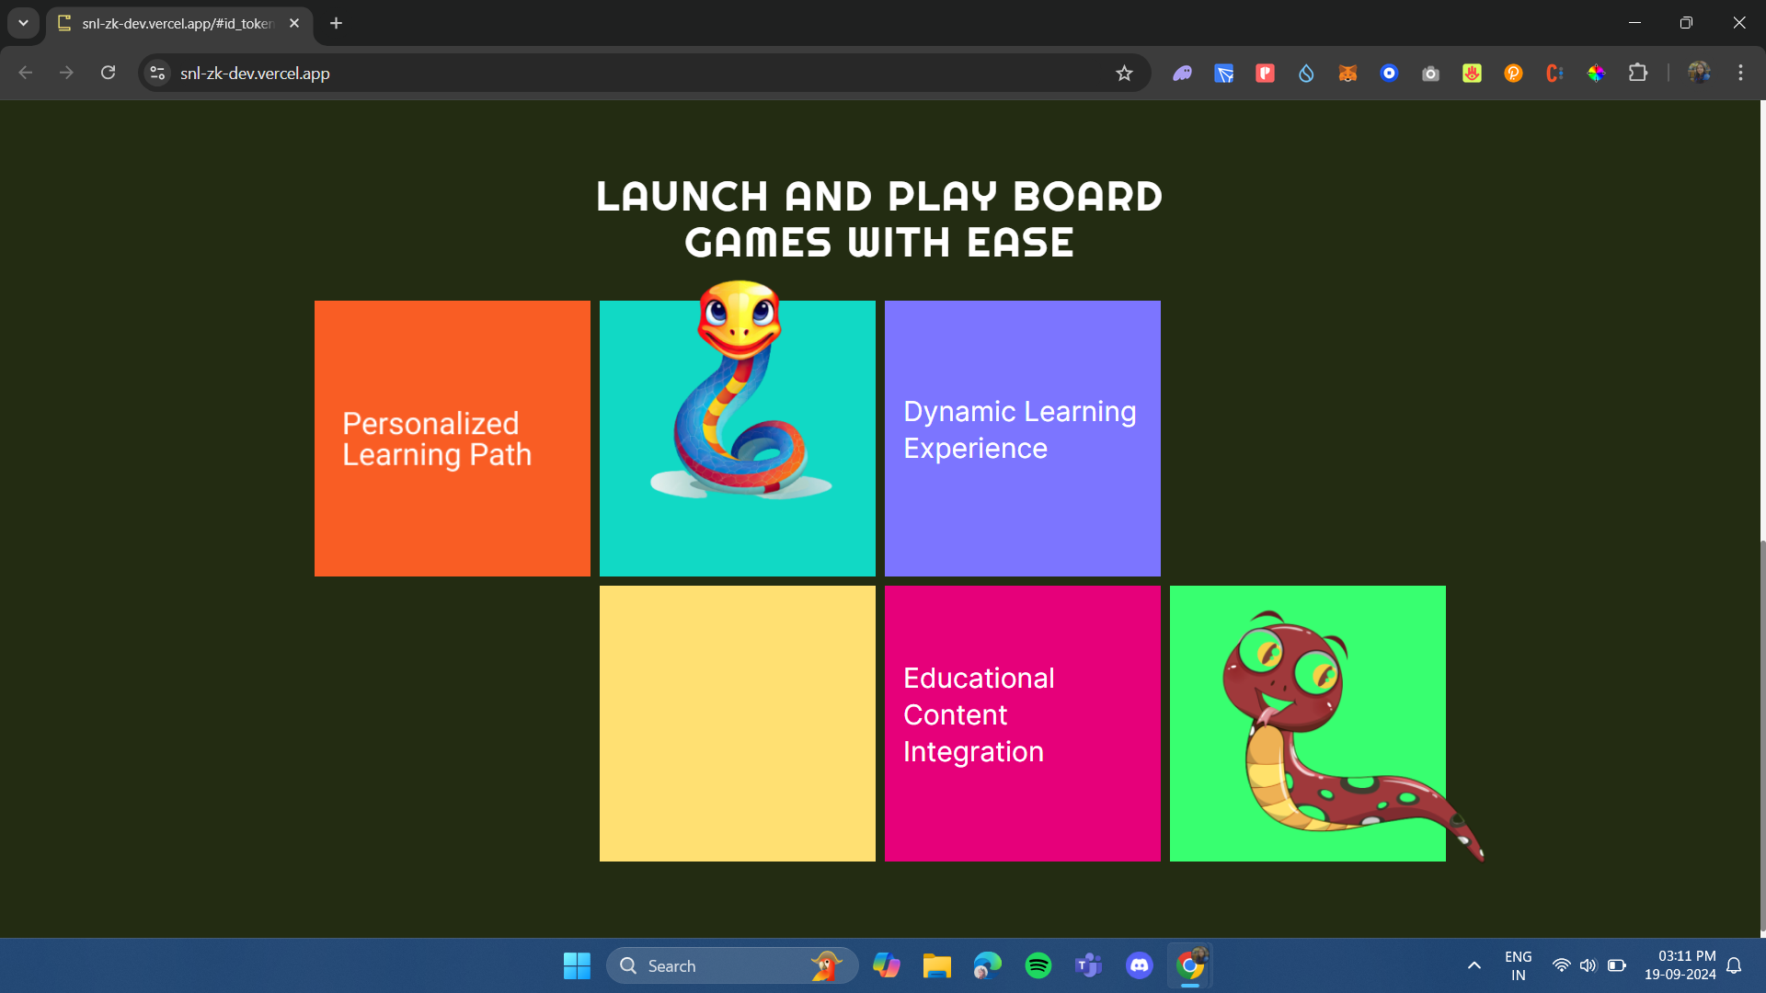Open Spotify from the taskbar
Screen dimensions: 1766x993
coord(1038,965)
